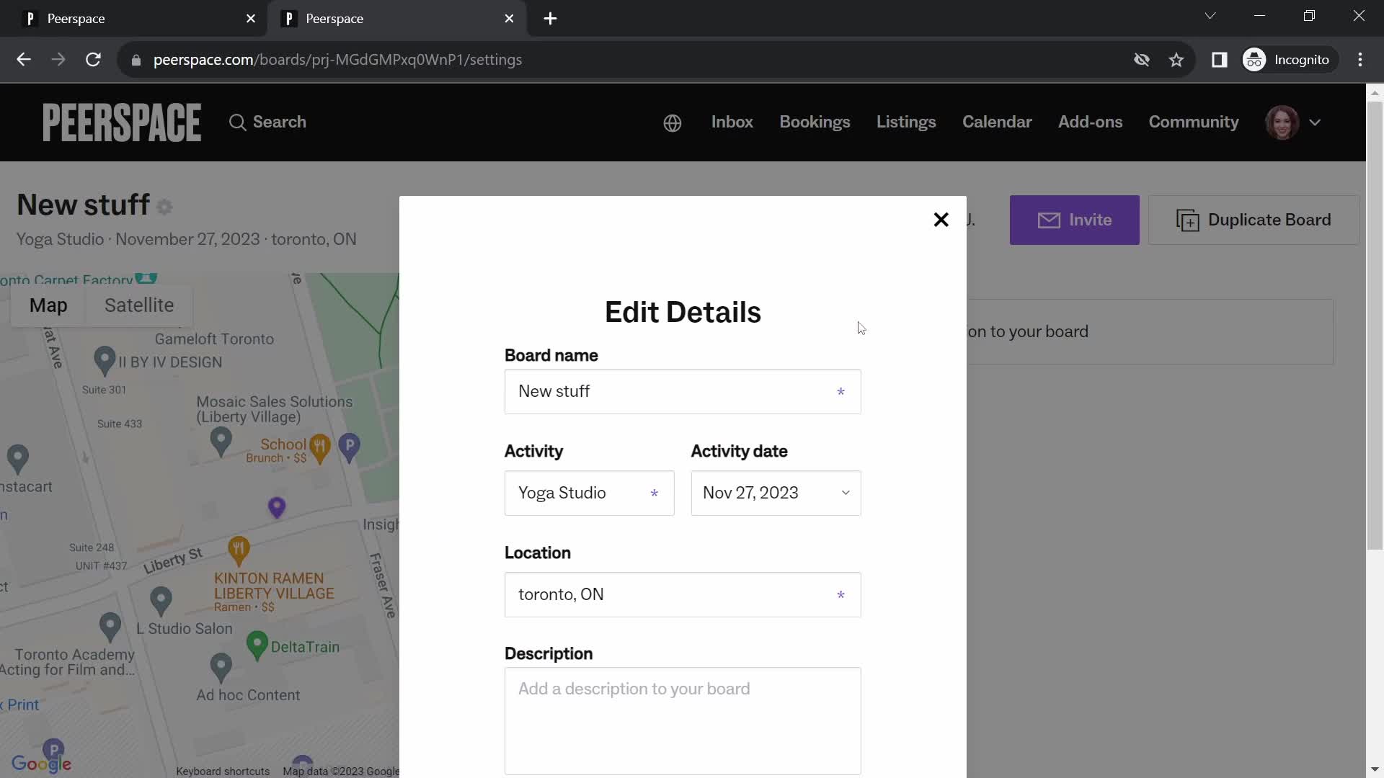The height and width of the screenshot is (778, 1384).
Task: Click the Calendar navigation item
Action: [x=997, y=122]
